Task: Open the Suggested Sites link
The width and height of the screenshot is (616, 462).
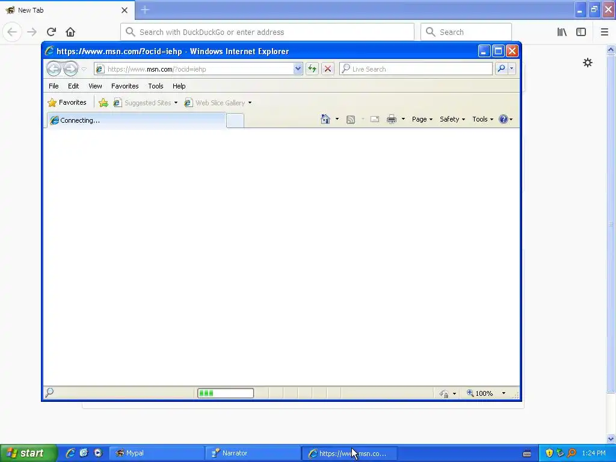Action: (142, 103)
